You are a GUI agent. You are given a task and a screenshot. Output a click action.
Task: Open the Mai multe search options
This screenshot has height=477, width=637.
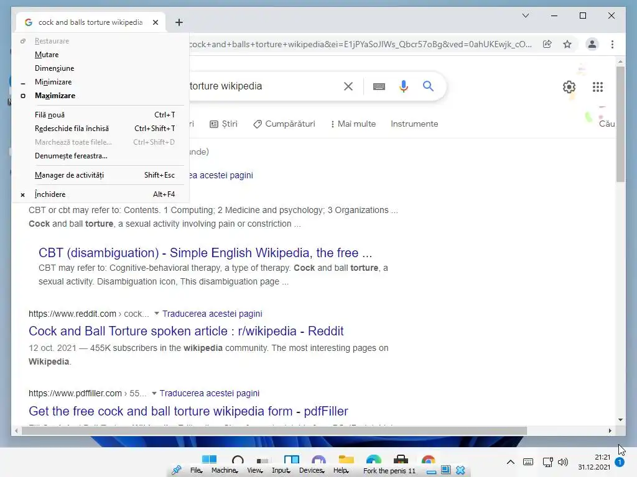(x=353, y=124)
